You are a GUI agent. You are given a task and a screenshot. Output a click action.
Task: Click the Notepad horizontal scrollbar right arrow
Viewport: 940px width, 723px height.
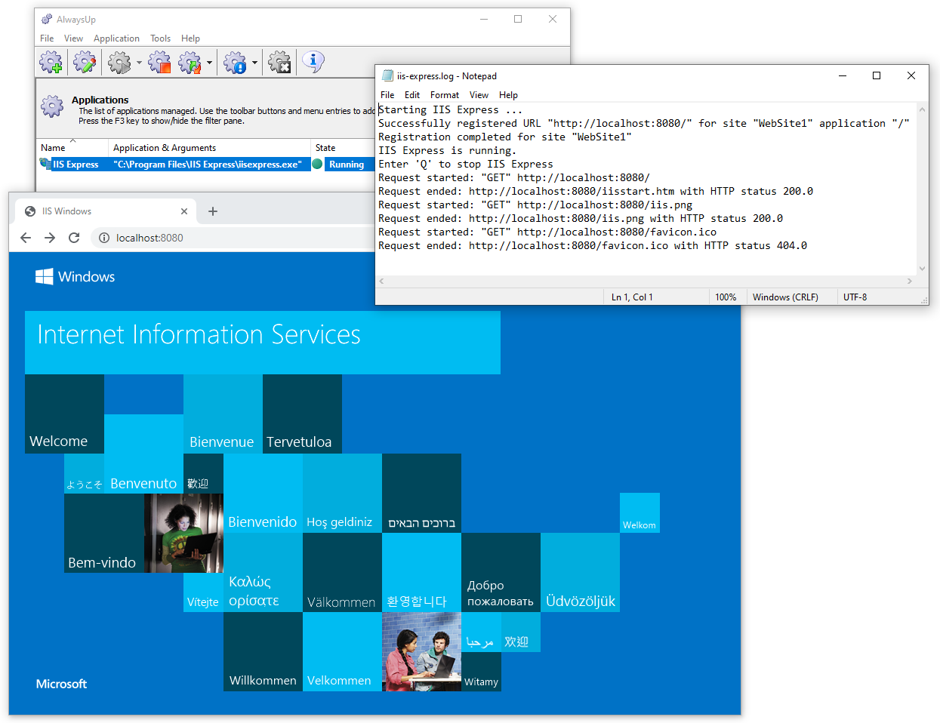click(910, 281)
